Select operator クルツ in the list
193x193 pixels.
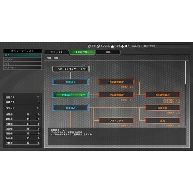pyautogui.click(x=23, y=60)
